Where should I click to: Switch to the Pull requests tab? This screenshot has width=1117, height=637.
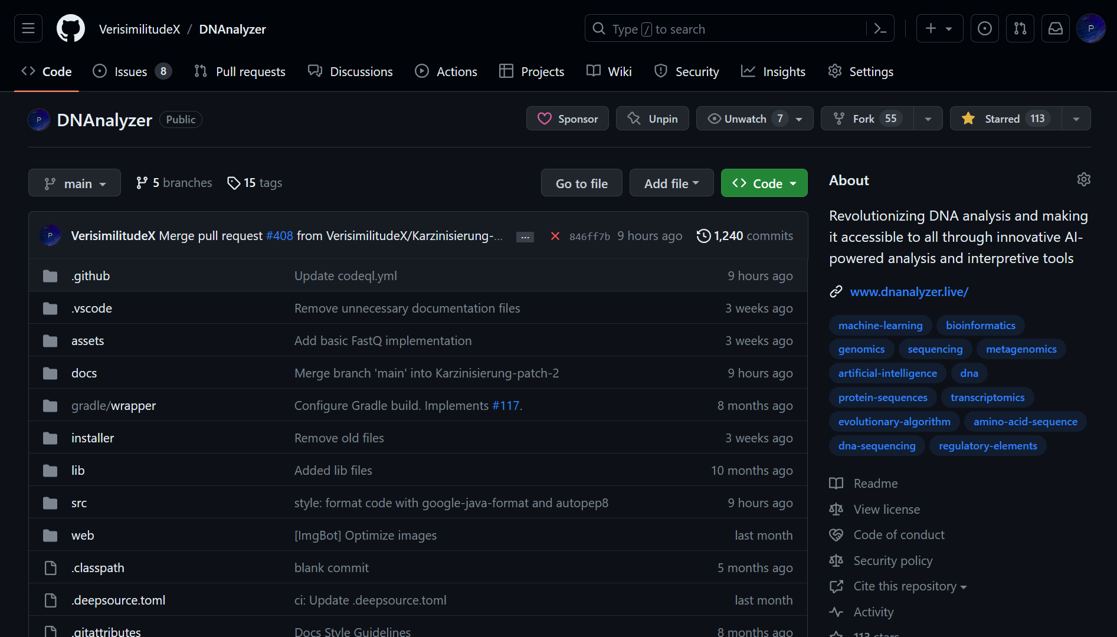pos(240,71)
